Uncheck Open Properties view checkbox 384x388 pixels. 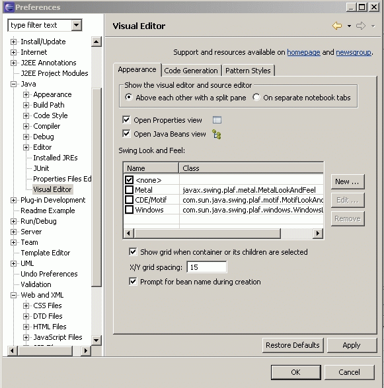coord(126,120)
